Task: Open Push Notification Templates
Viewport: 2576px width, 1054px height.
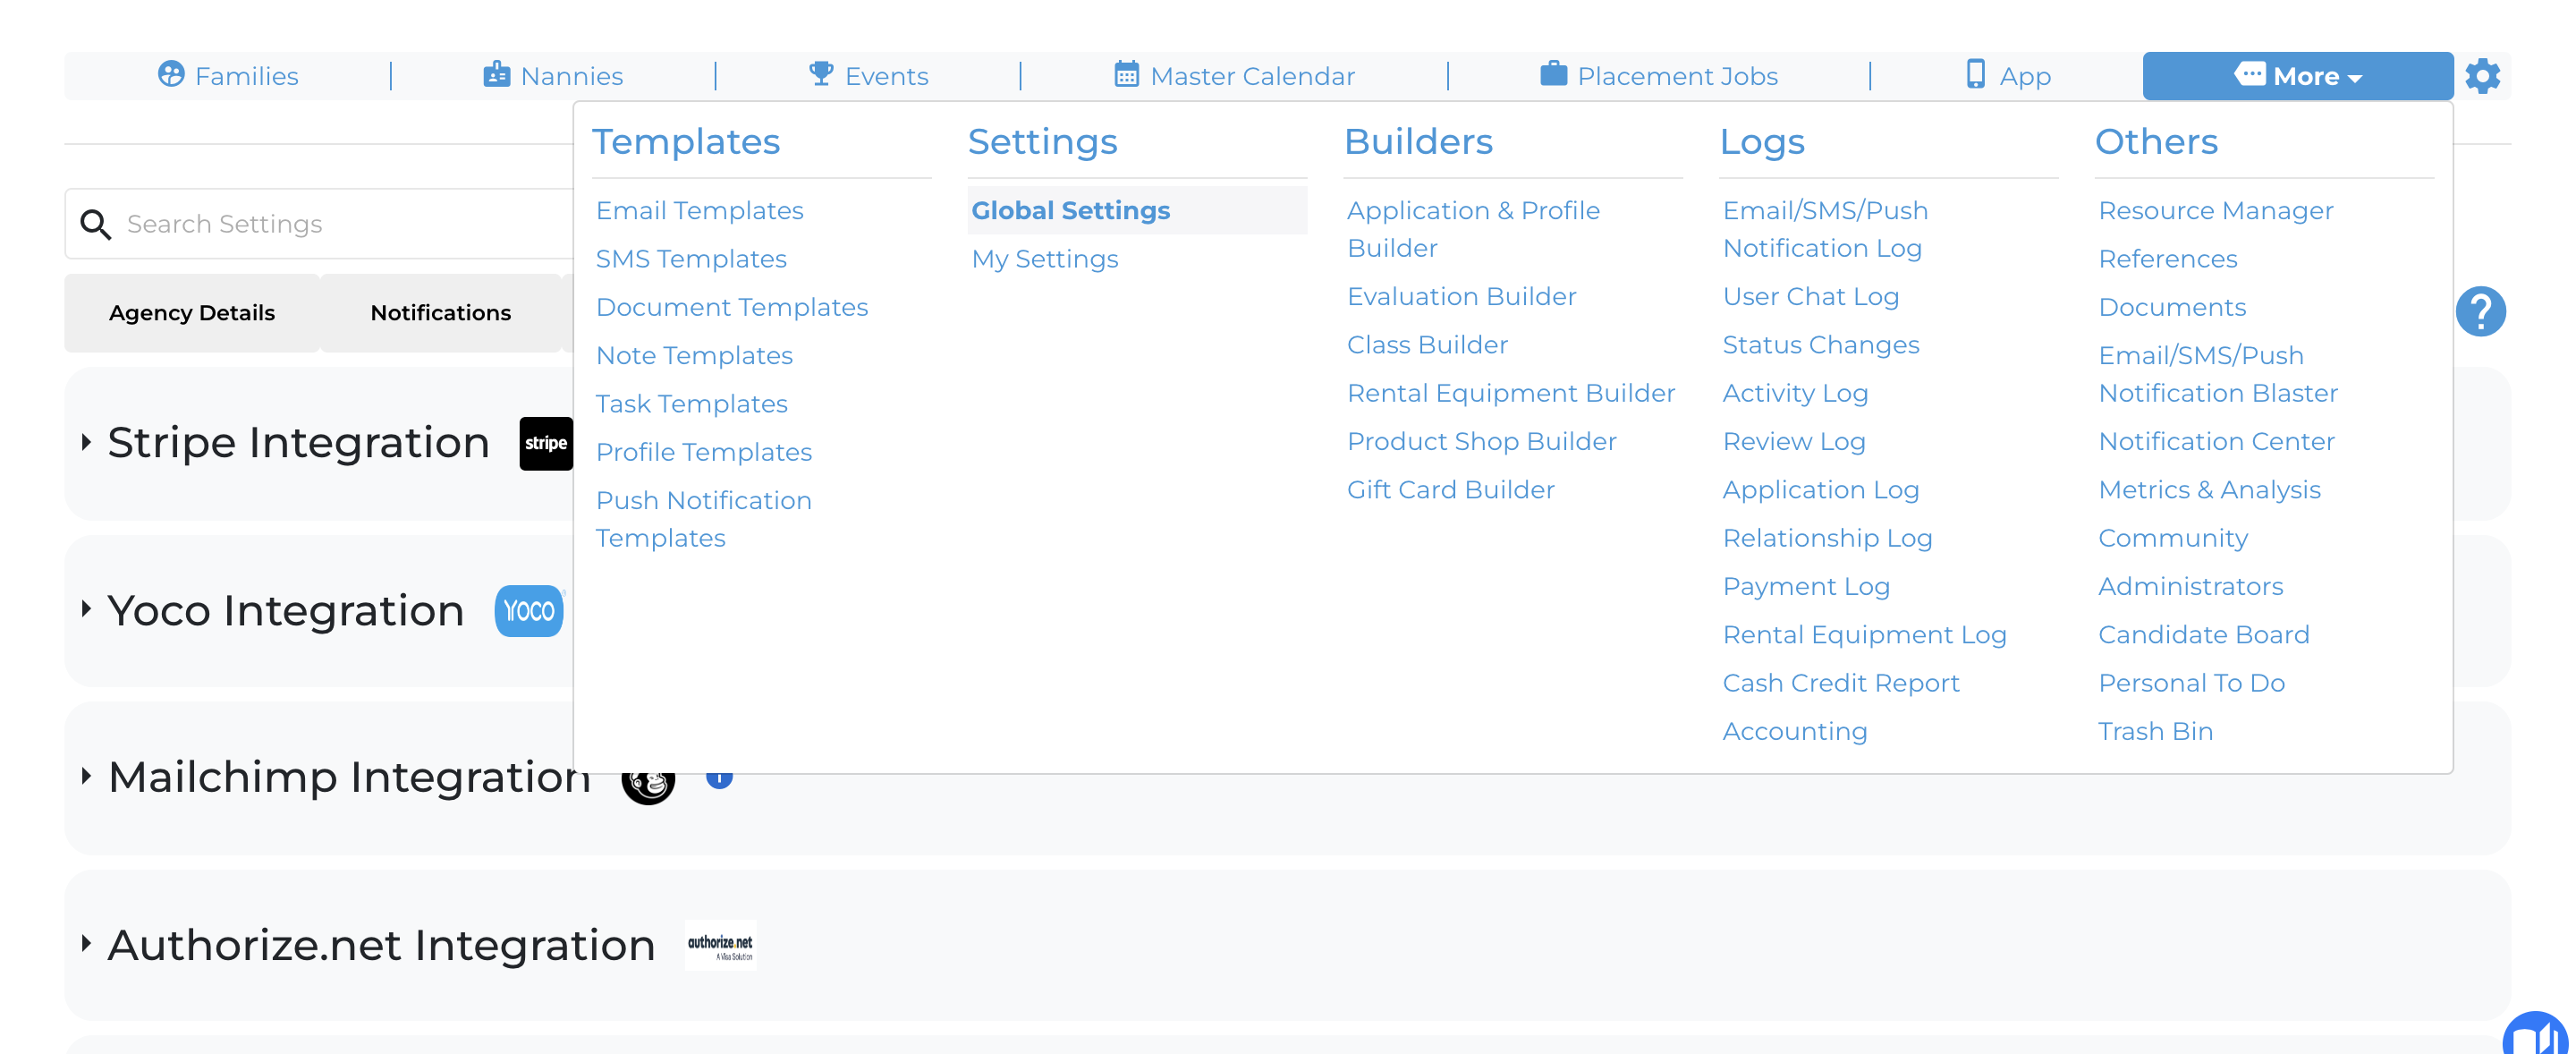Action: point(704,519)
